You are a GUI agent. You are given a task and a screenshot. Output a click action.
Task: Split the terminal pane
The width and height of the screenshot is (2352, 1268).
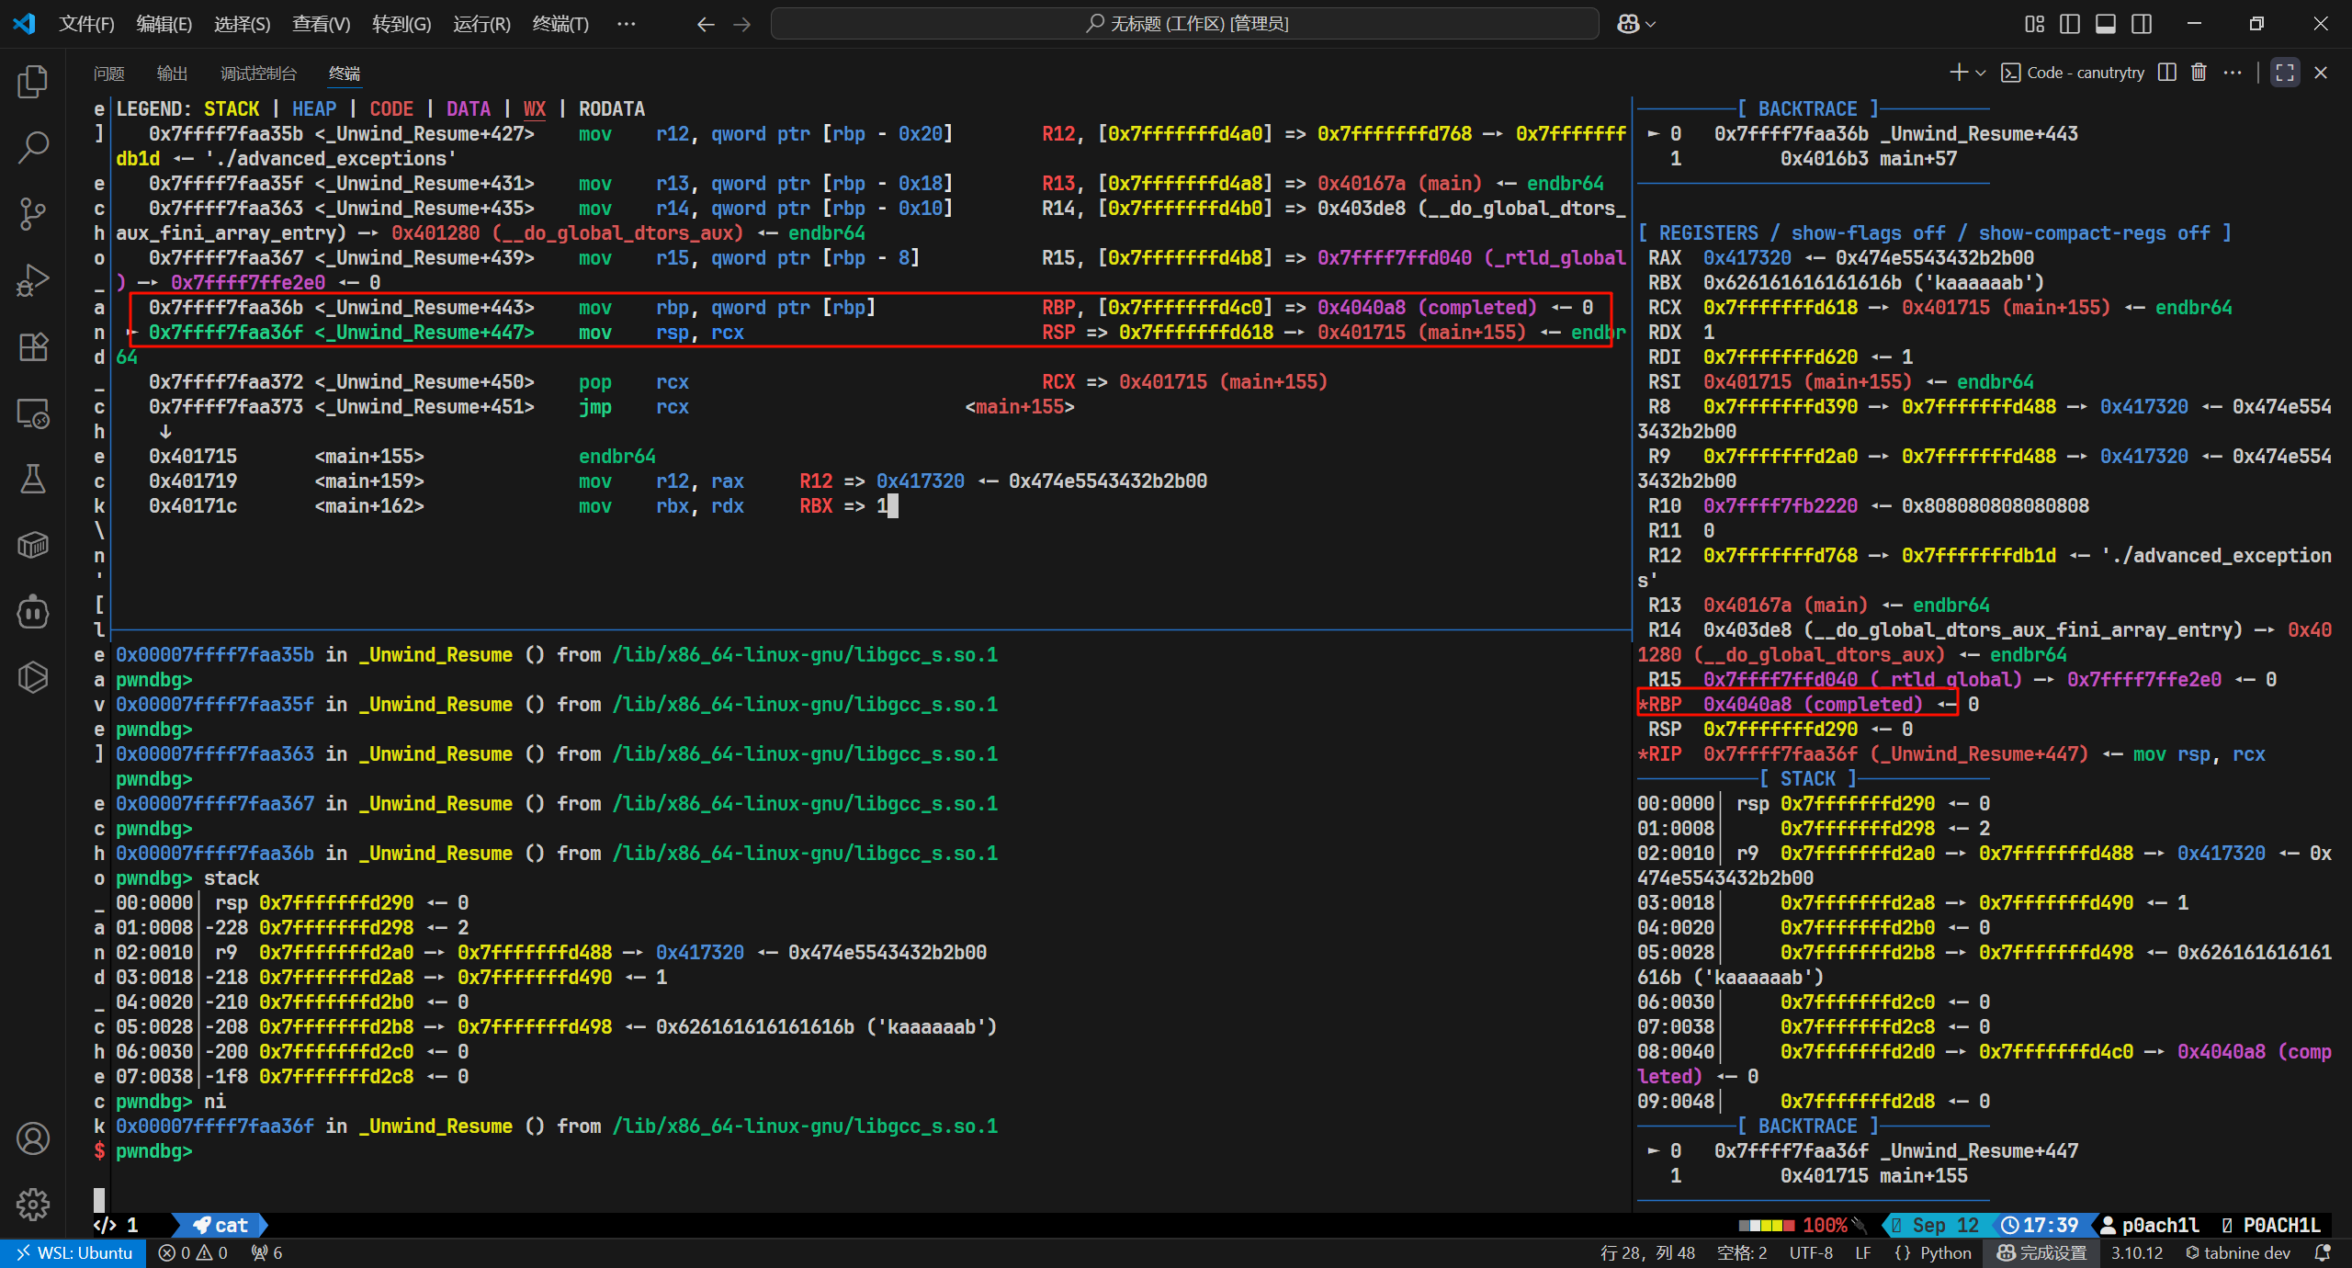click(x=2167, y=73)
